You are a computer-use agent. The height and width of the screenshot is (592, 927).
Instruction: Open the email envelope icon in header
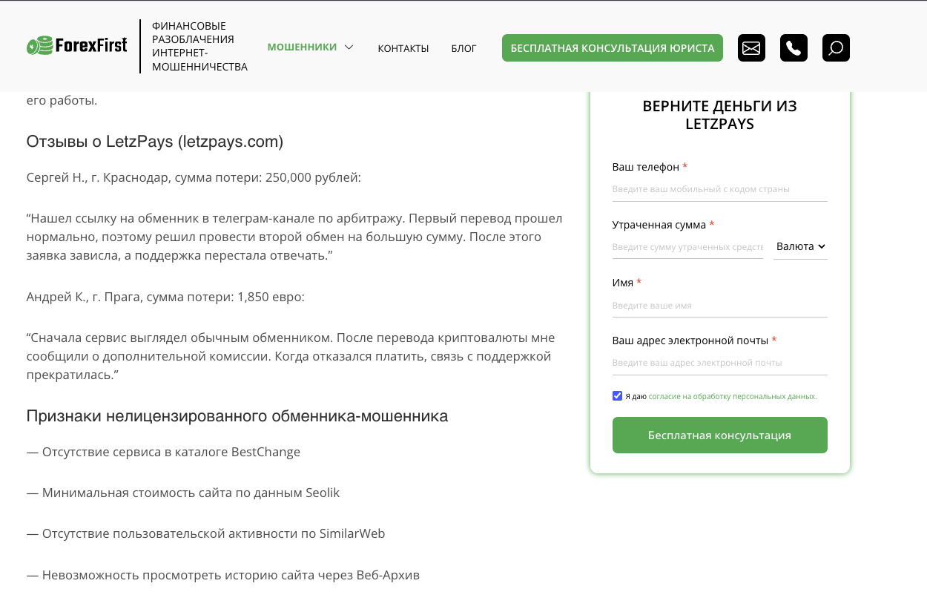tap(751, 47)
